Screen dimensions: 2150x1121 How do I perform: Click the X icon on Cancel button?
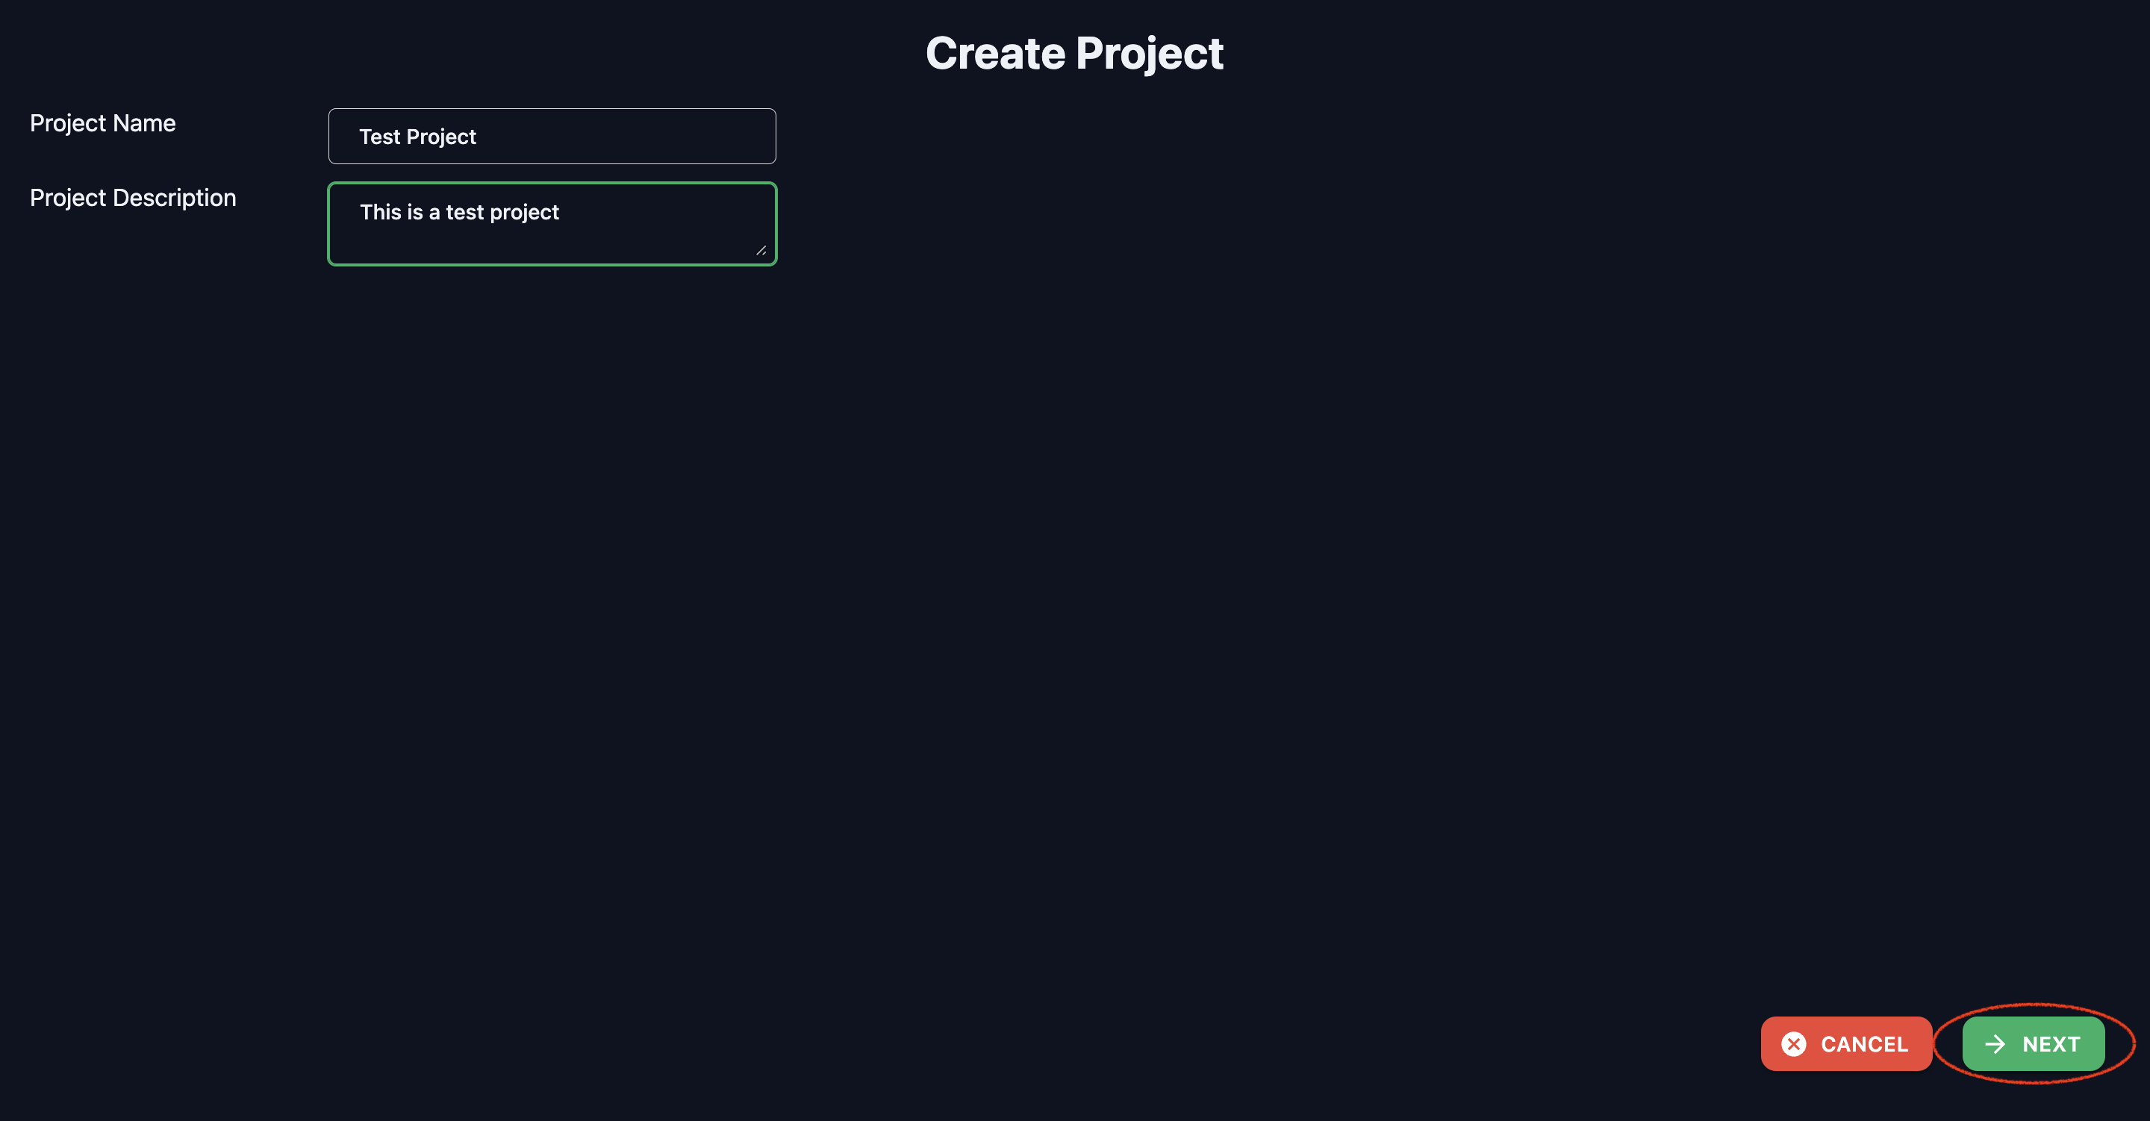(x=1794, y=1044)
